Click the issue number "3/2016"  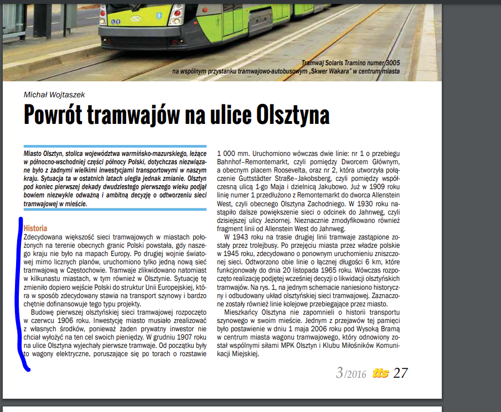tap(351, 373)
